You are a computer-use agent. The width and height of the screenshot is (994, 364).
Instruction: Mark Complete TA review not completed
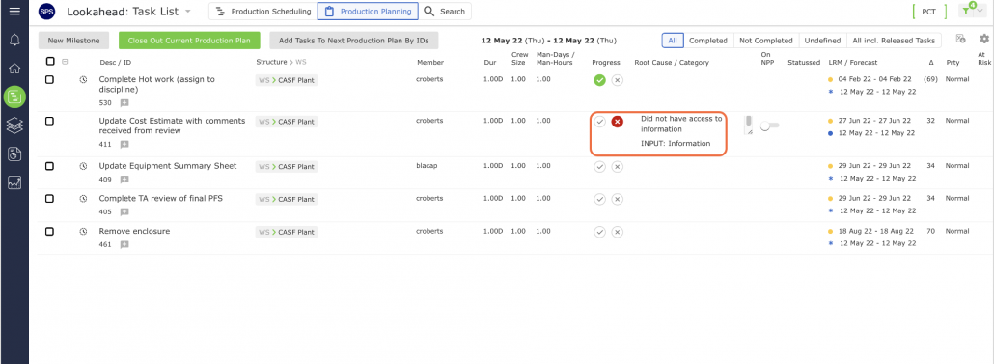point(618,199)
